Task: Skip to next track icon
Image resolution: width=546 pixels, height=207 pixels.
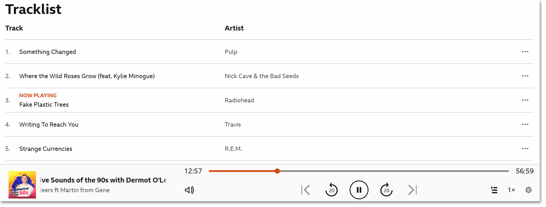Action: coord(412,190)
